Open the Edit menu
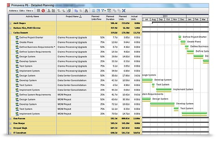The height and width of the screenshot is (144, 216). click(x=22, y=11)
